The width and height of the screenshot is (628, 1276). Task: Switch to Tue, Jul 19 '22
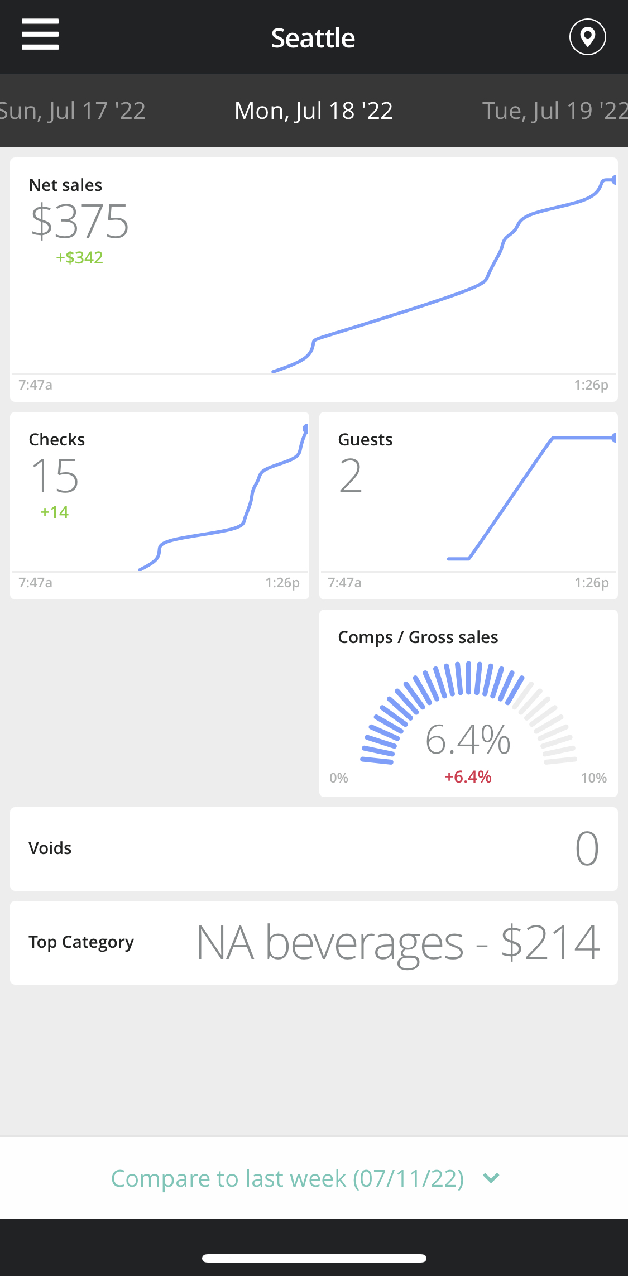click(x=554, y=111)
